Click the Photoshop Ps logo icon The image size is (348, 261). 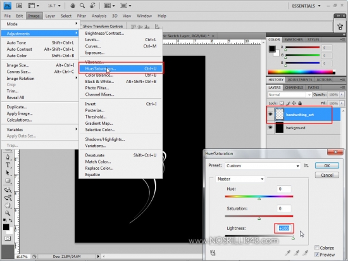[8, 6]
